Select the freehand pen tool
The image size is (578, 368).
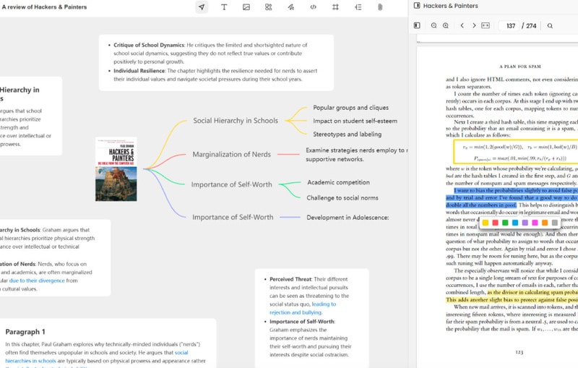(291, 7)
